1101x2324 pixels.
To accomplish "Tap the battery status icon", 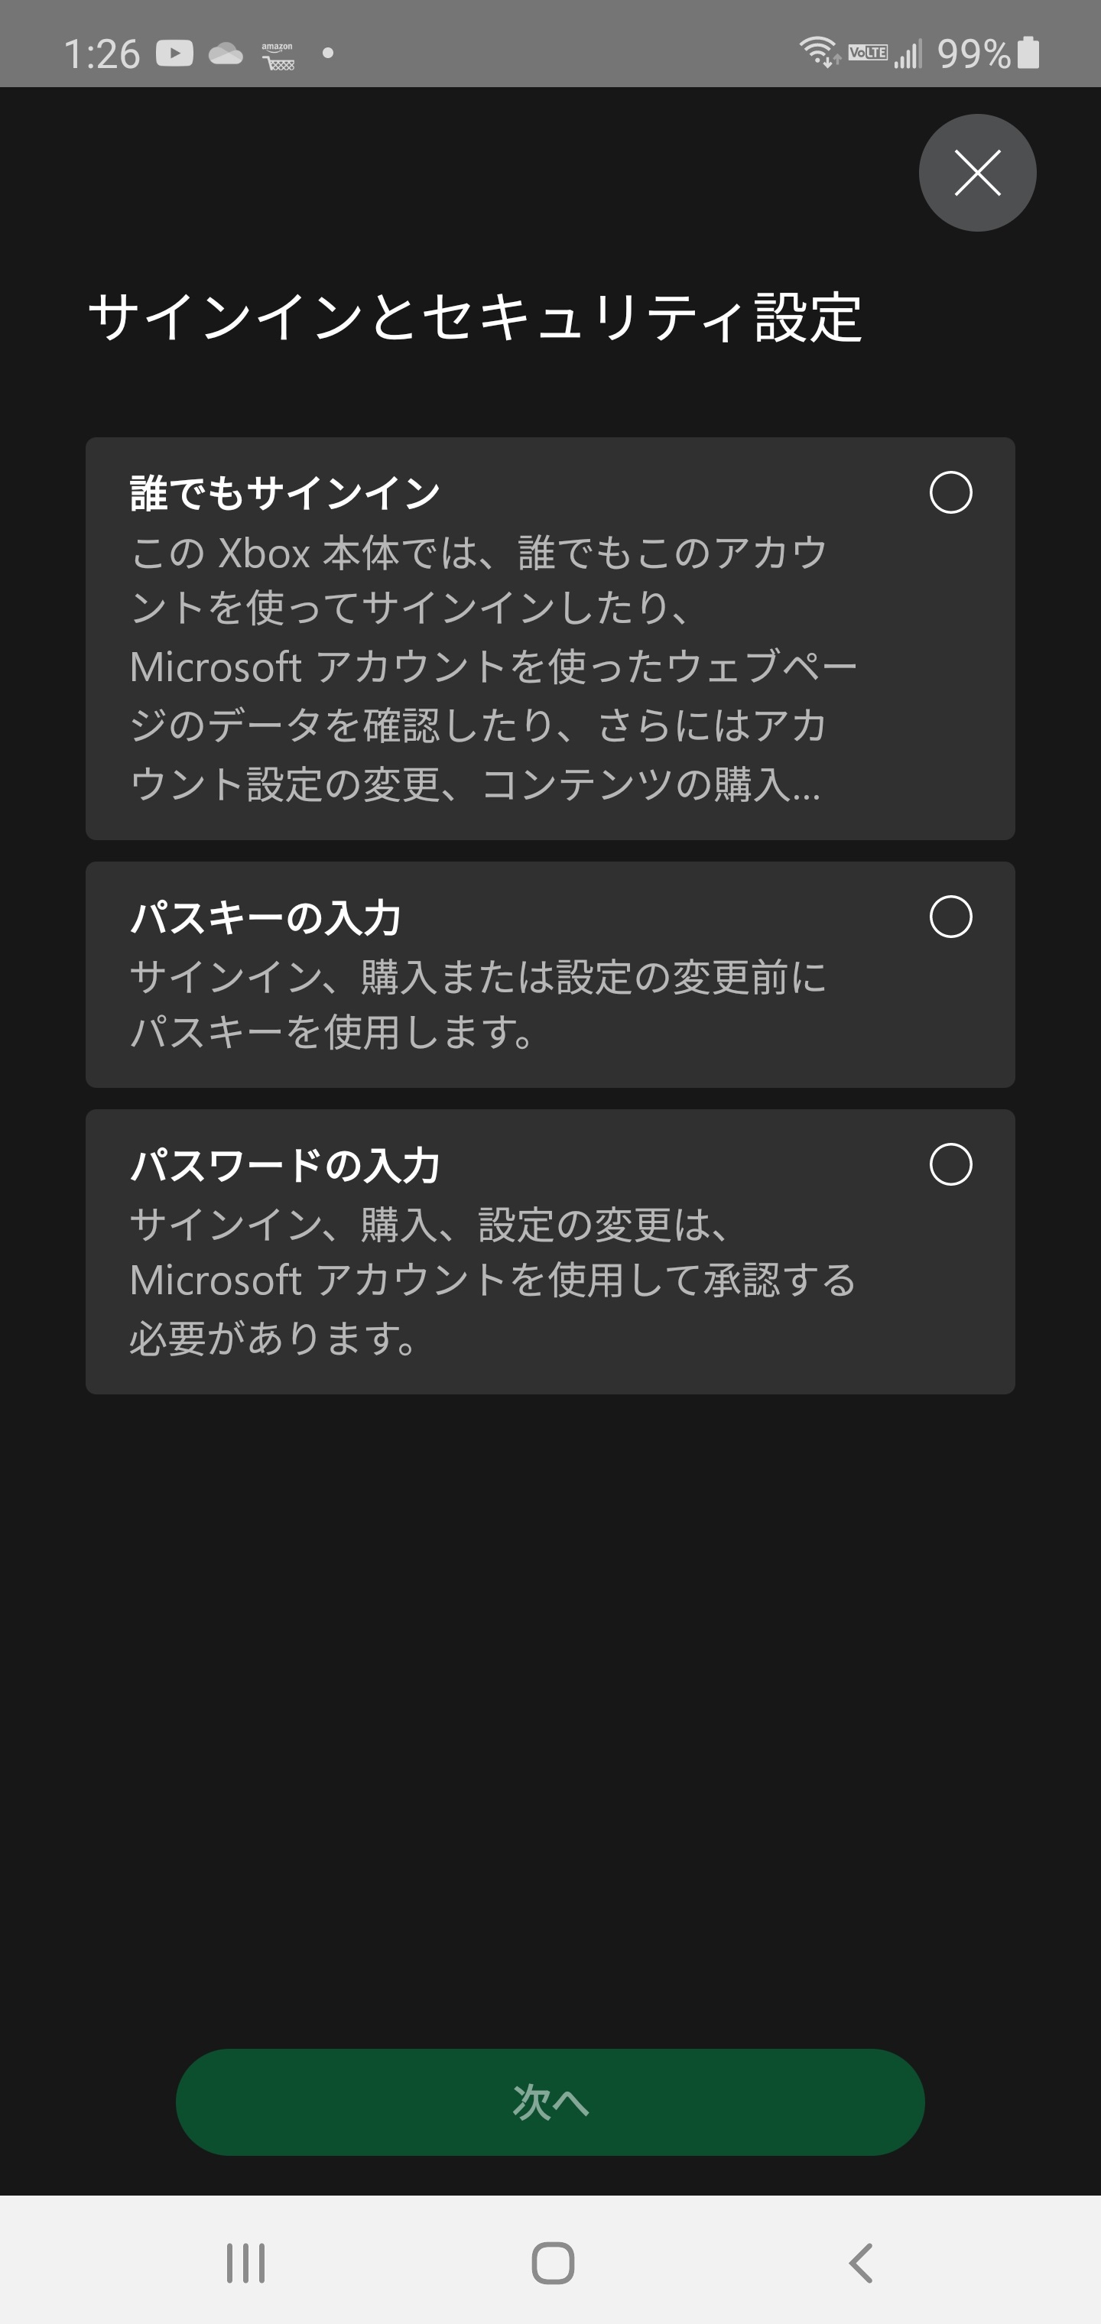I will (x=1028, y=54).
